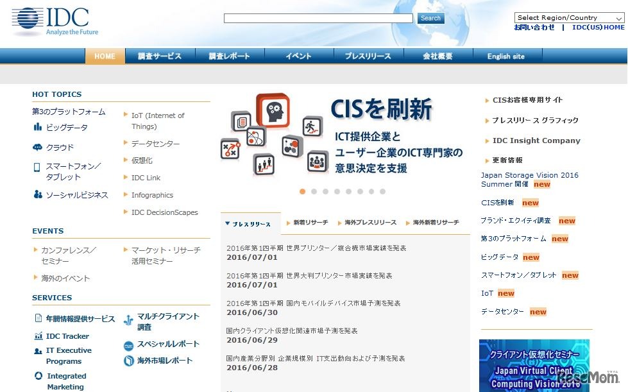Image resolution: width=628 pixels, height=392 pixels.
Task: Click the people bar-chart banner icon
Action: [x=264, y=164]
